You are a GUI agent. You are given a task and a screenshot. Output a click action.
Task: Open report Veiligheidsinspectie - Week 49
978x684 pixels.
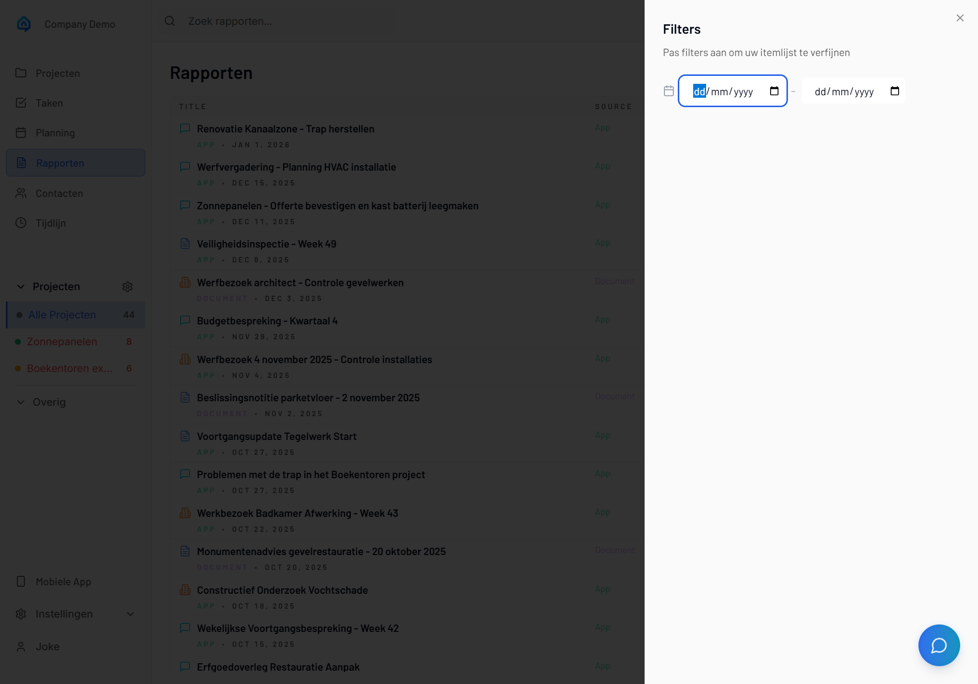266,244
